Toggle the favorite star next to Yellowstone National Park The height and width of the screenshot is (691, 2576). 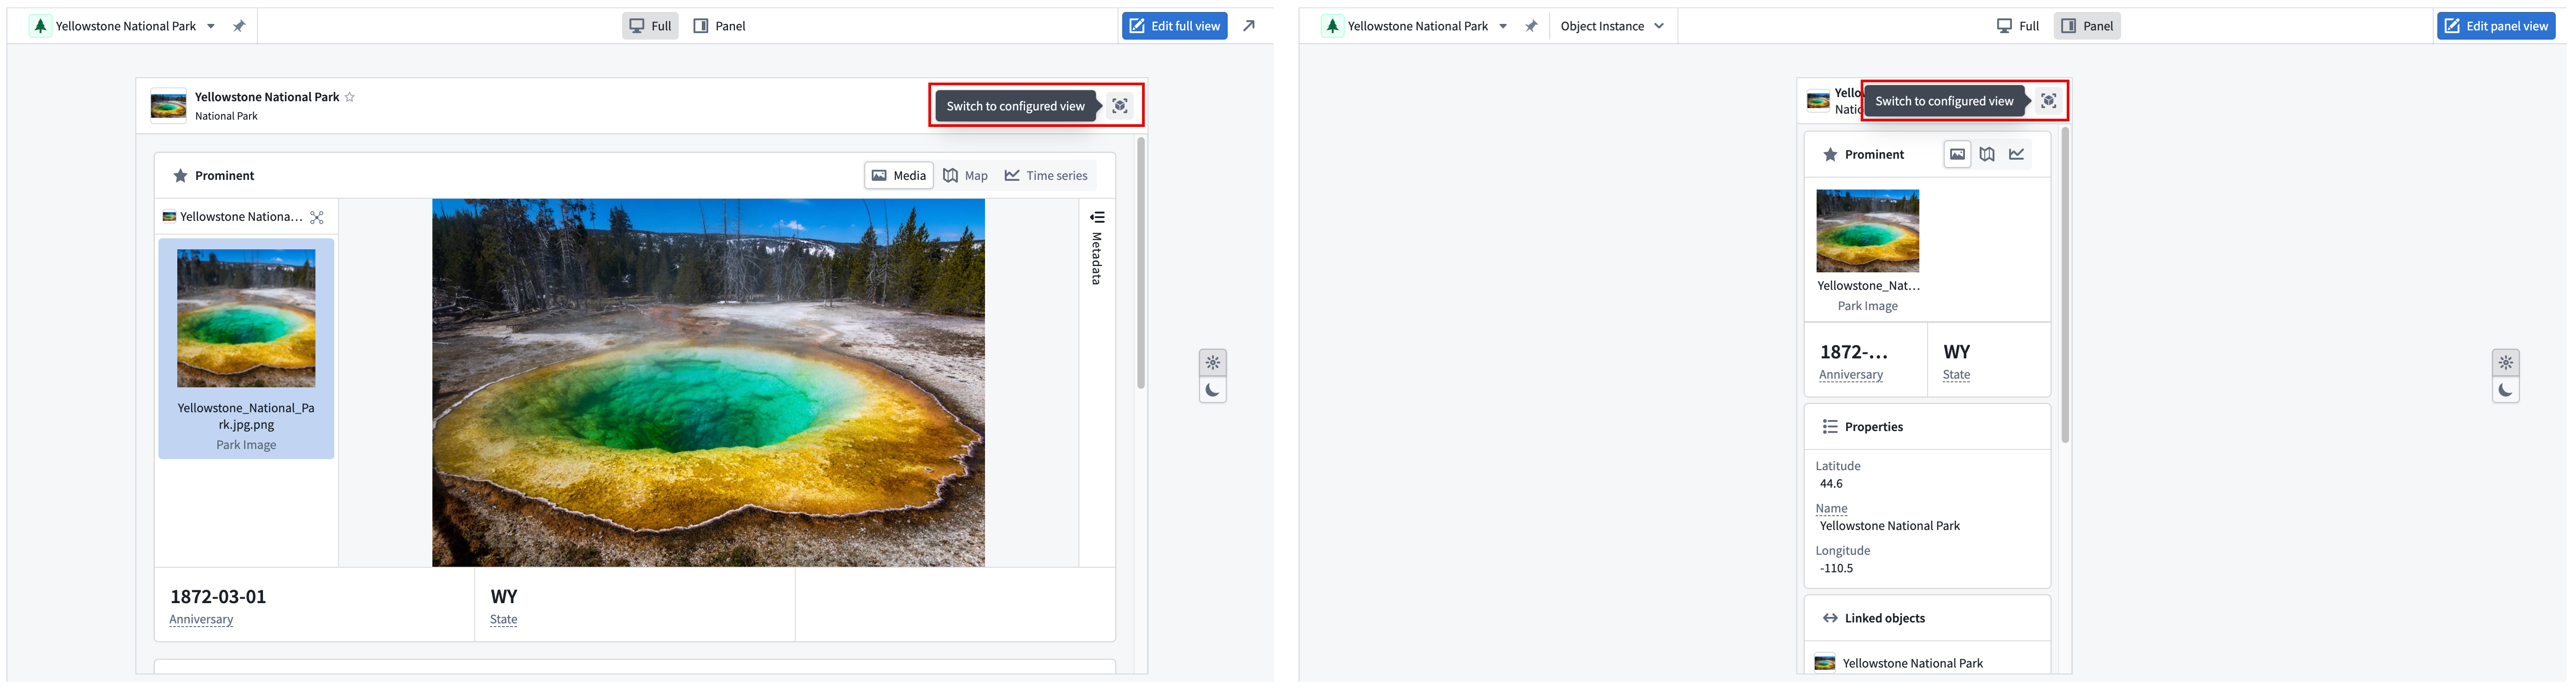tap(349, 97)
